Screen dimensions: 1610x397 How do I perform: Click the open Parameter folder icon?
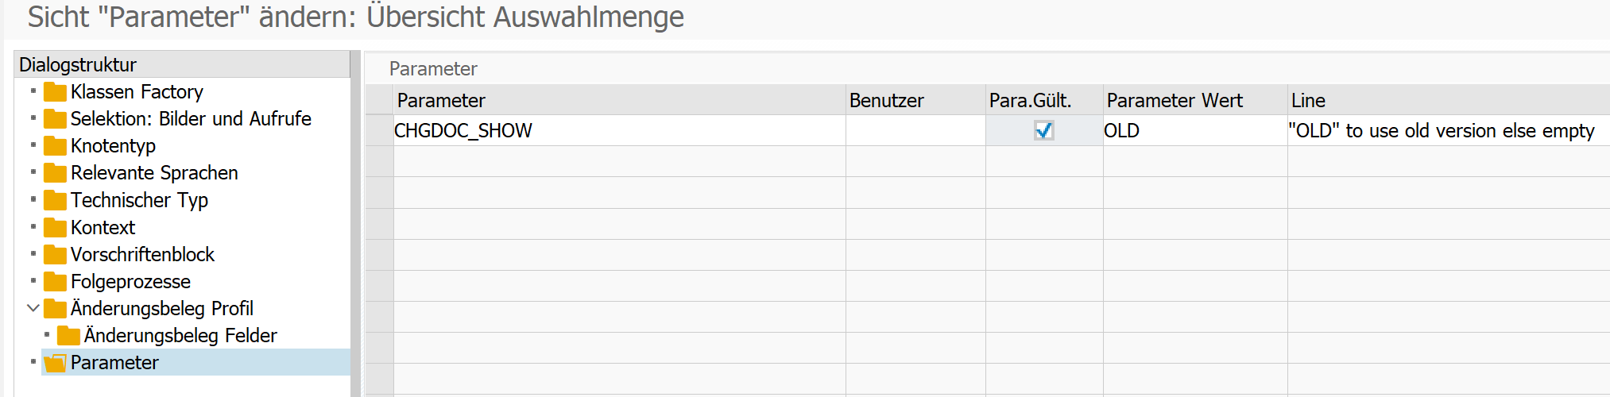pos(55,363)
